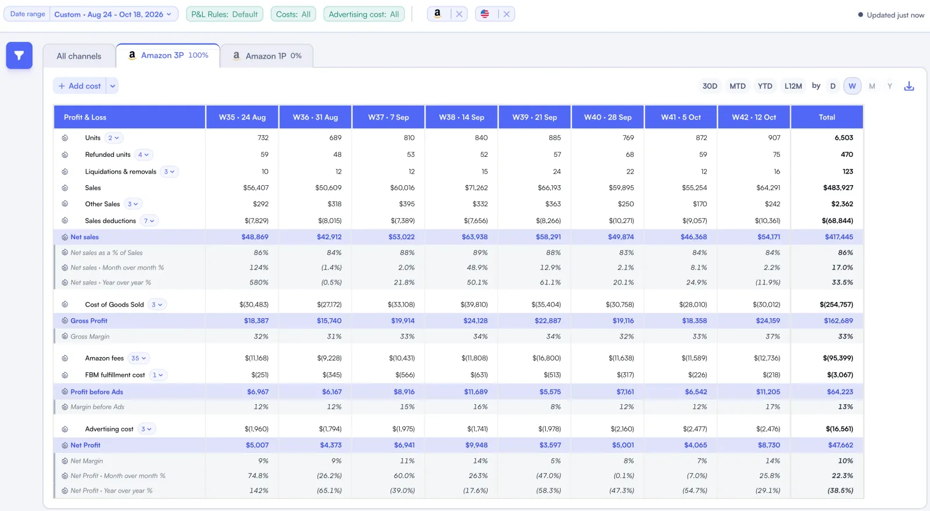The height and width of the screenshot is (511, 930).
Task: Remove the Amazon marketplace filter chip
Action: (459, 14)
